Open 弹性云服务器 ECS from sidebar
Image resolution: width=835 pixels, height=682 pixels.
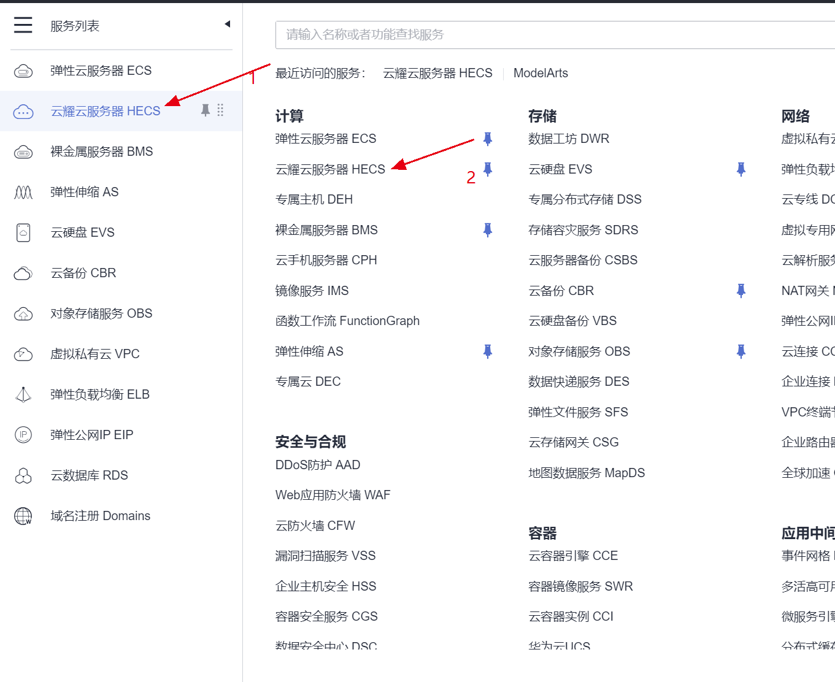pos(101,71)
